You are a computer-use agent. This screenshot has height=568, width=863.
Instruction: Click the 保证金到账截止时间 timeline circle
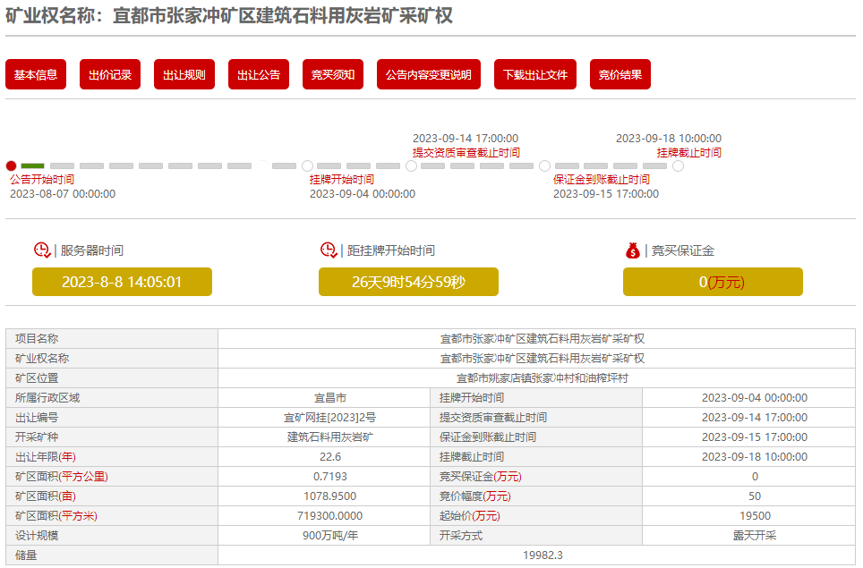tap(545, 165)
